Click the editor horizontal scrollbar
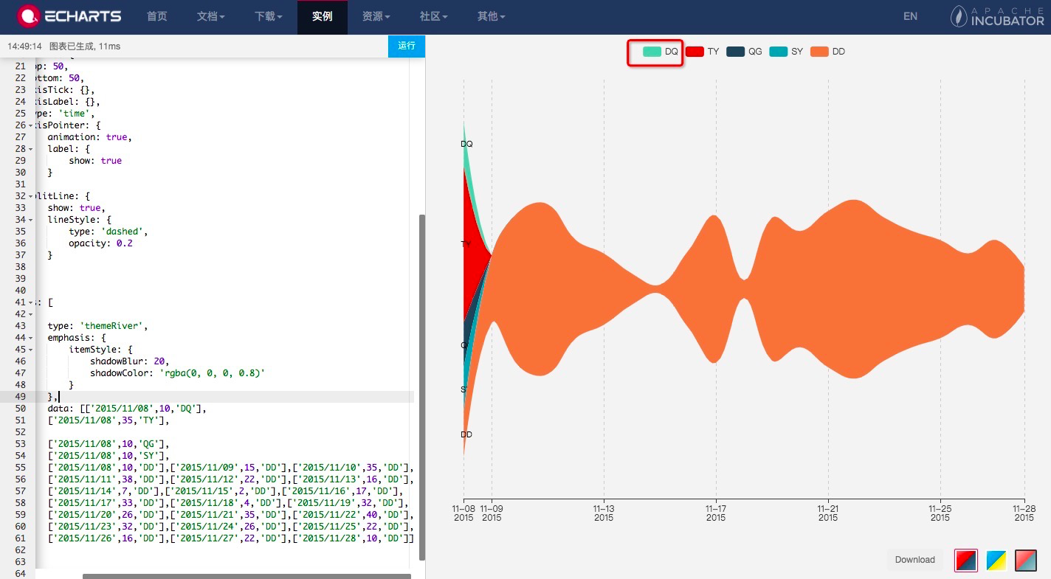1051x579 pixels. click(247, 575)
